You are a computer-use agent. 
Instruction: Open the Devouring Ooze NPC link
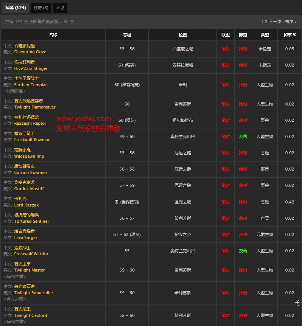[30, 52]
